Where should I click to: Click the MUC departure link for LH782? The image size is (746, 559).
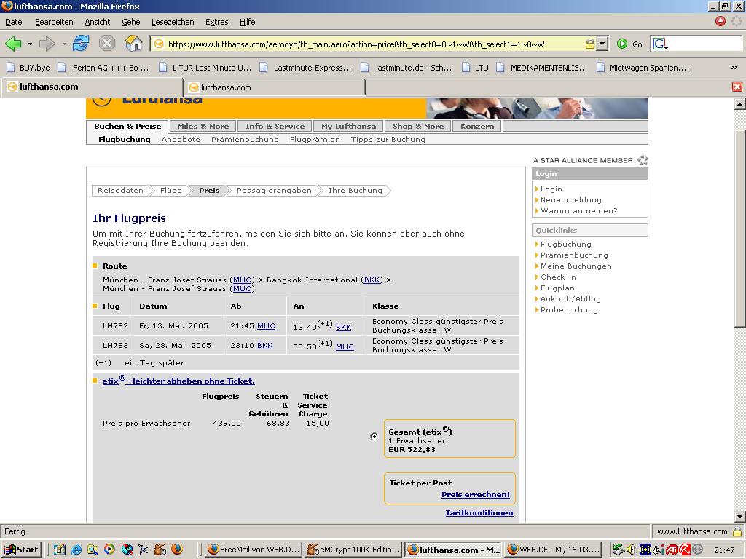click(266, 326)
